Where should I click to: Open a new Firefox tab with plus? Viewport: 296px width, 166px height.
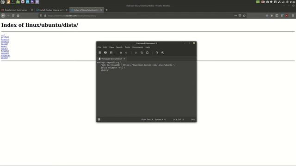106,10
